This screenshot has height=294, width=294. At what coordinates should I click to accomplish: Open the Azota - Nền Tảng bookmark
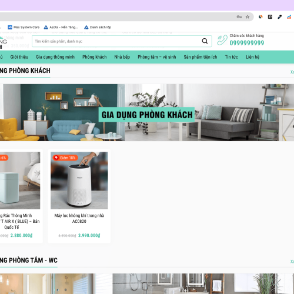click(61, 27)
